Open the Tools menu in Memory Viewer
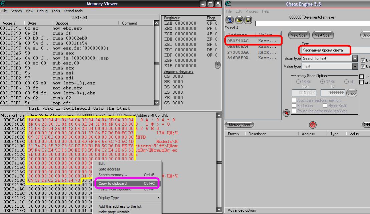370x214 pixels. [56, 11]
